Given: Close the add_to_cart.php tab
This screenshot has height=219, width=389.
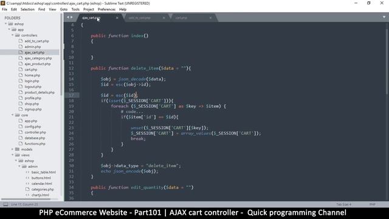Looking at the screenshot, I should 164,18.
